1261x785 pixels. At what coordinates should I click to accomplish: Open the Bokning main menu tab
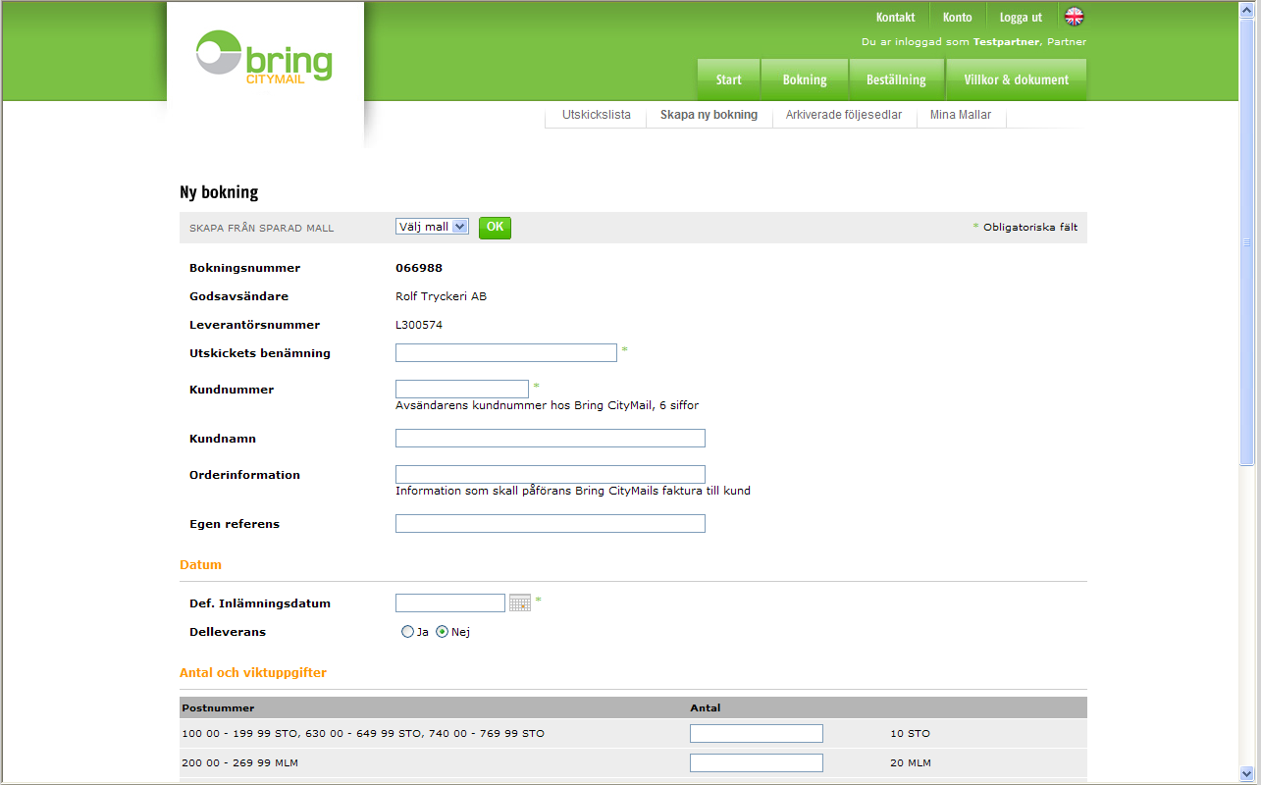805,79
